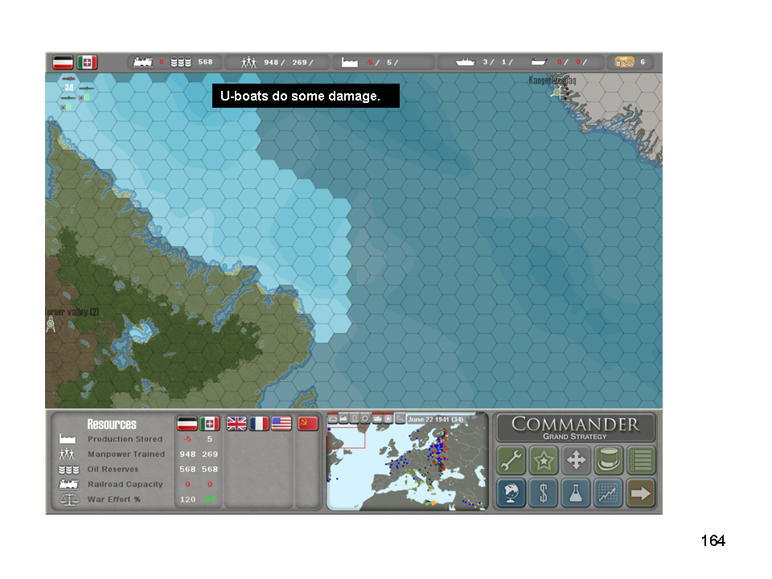
Task: Open the checklist report button
Action: (x=641, y=461)
